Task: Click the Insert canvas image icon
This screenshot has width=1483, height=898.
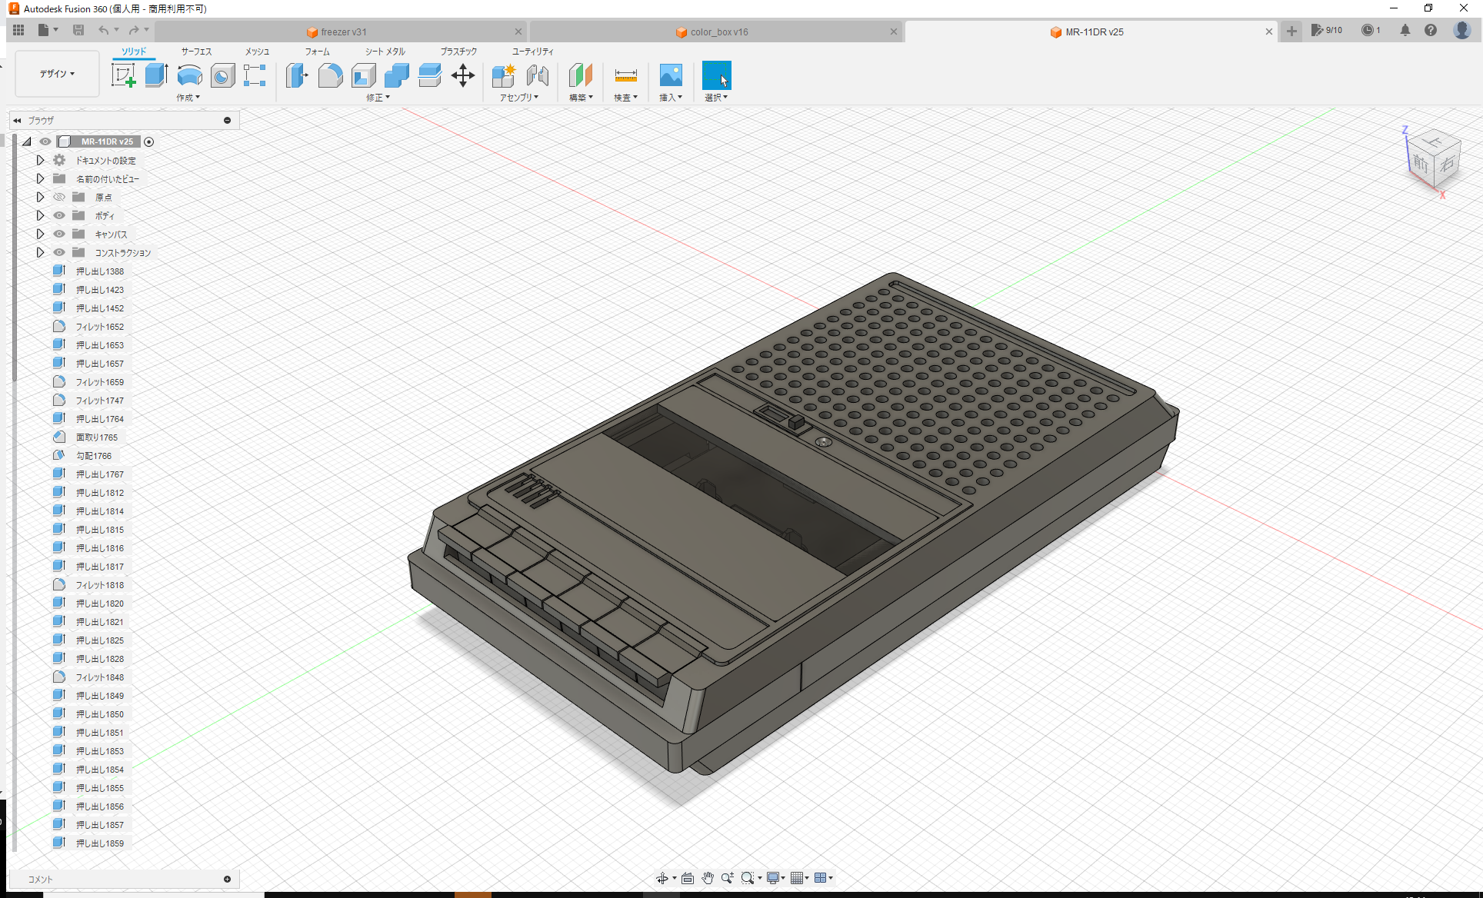Action: click(x=670, y=75)
